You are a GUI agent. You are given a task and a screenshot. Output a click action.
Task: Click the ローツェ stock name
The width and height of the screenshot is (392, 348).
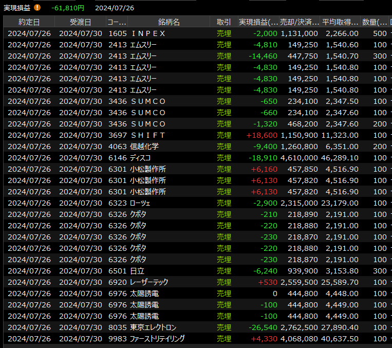141,203
